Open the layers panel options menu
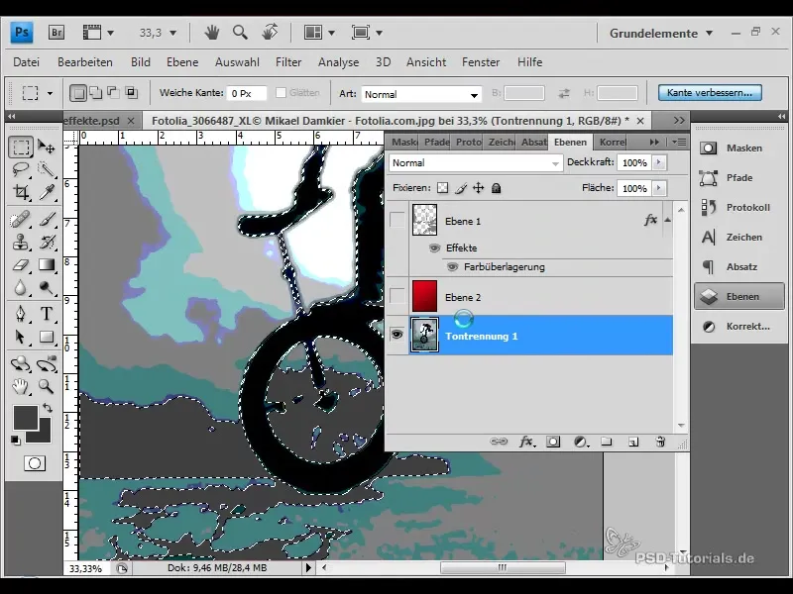 679,142
